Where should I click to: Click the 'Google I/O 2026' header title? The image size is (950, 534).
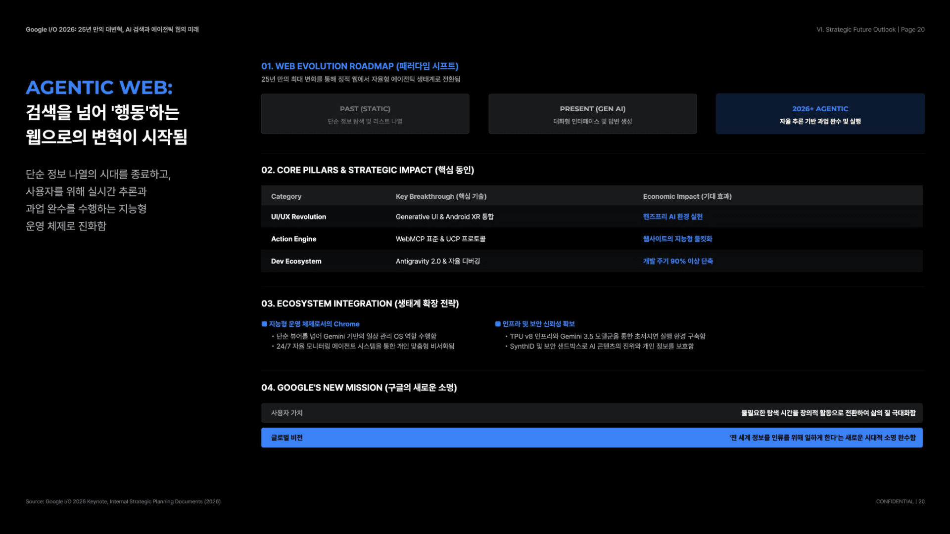click(112, 30)
